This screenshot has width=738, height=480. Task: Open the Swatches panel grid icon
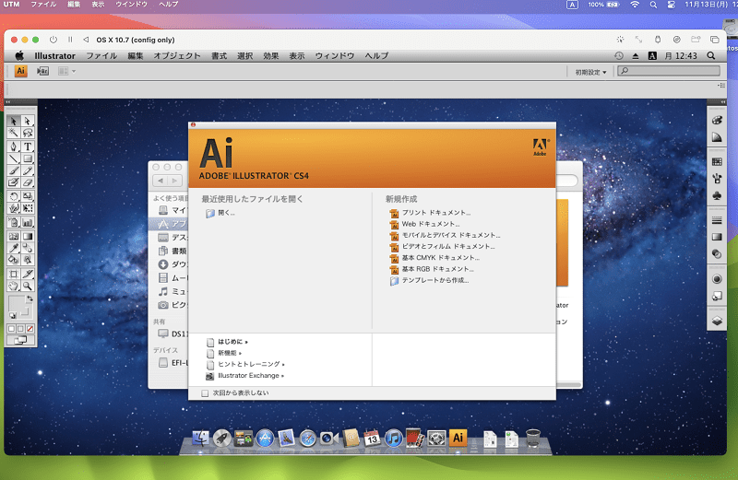717,162
